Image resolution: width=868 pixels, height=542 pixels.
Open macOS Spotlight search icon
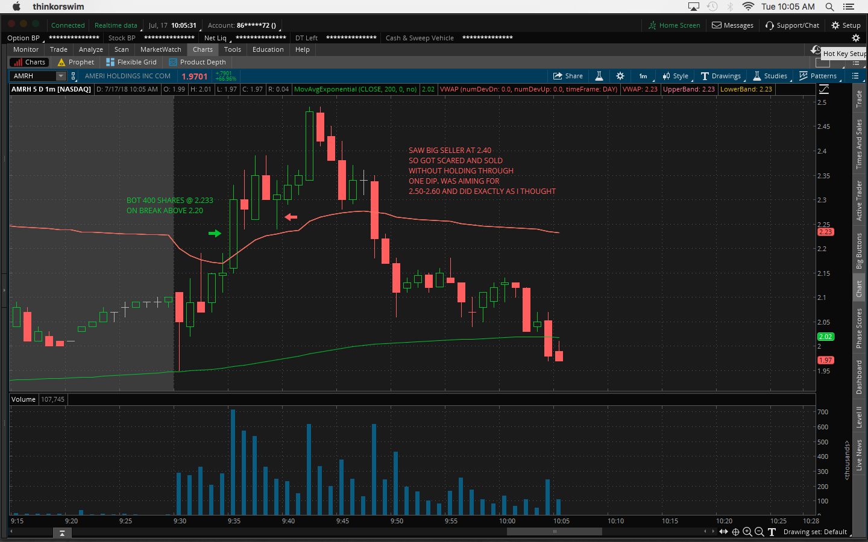point(829,7)
